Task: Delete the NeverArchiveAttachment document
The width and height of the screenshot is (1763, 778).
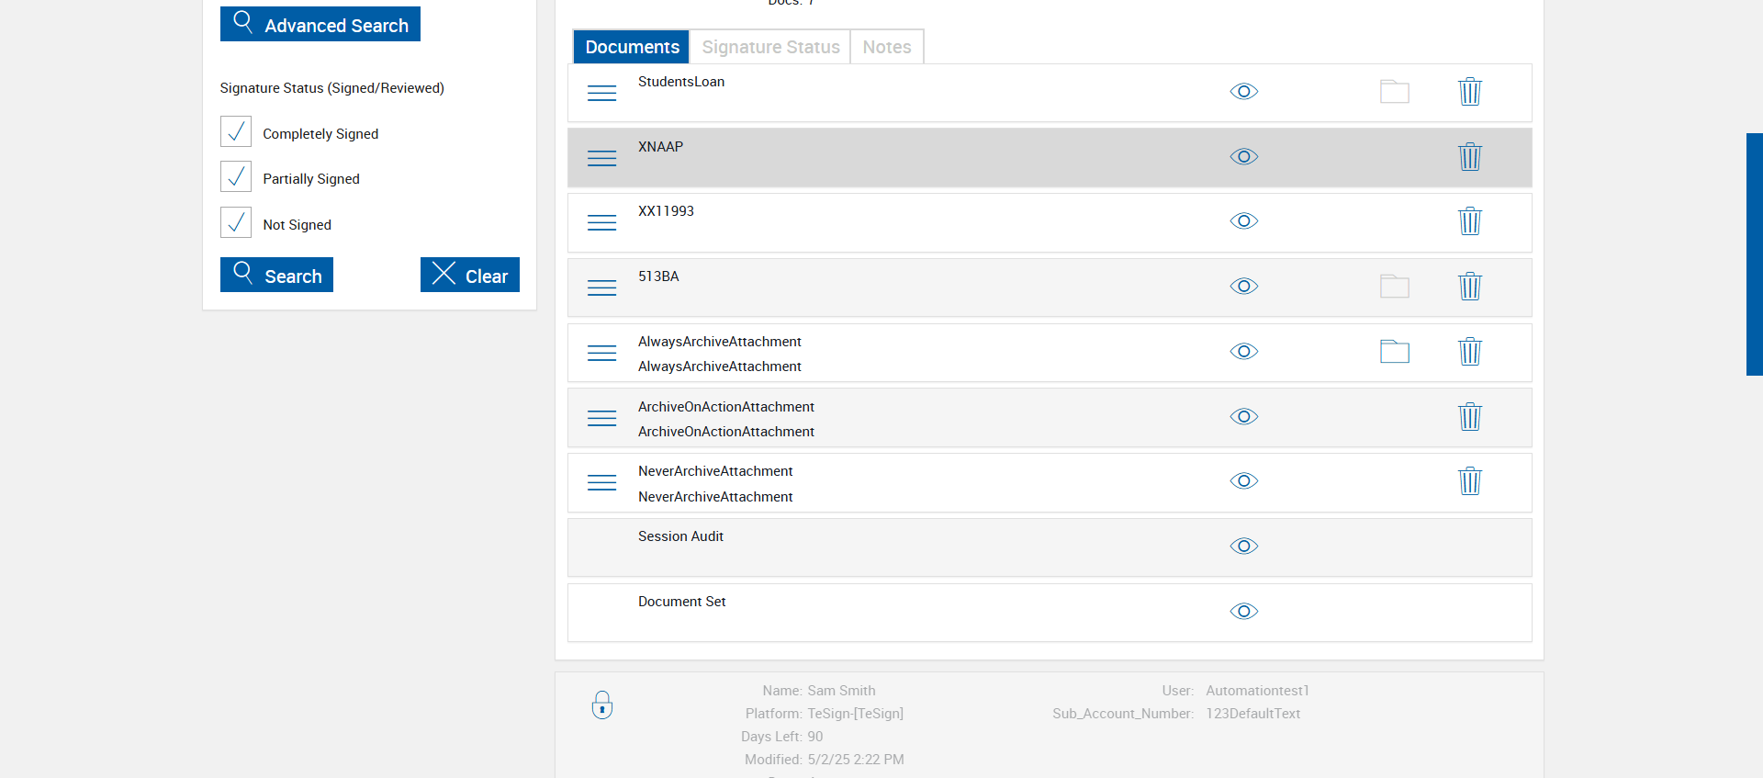Action: coord(1470,481)
